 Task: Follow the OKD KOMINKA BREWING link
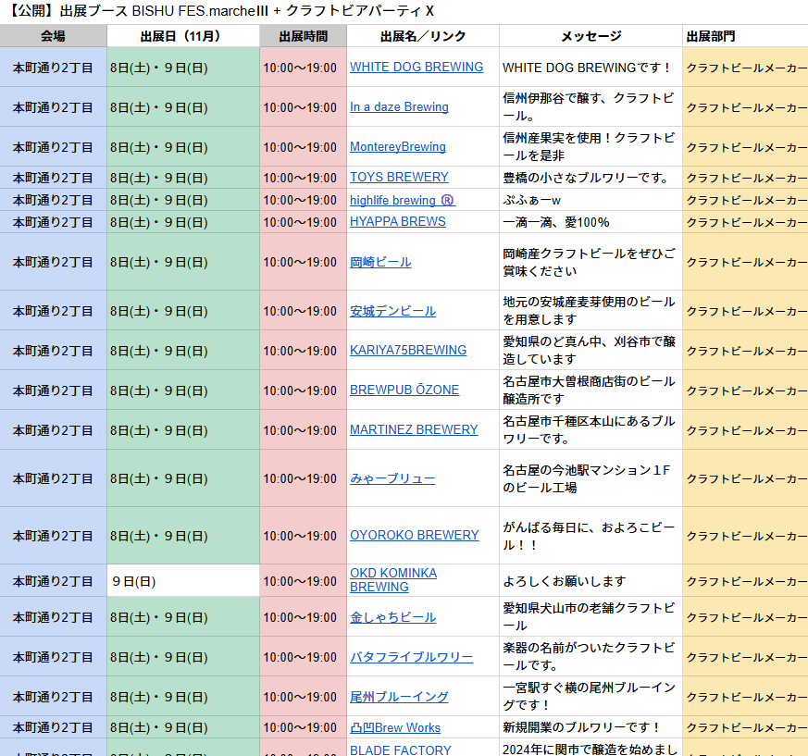tap(392, 580)
